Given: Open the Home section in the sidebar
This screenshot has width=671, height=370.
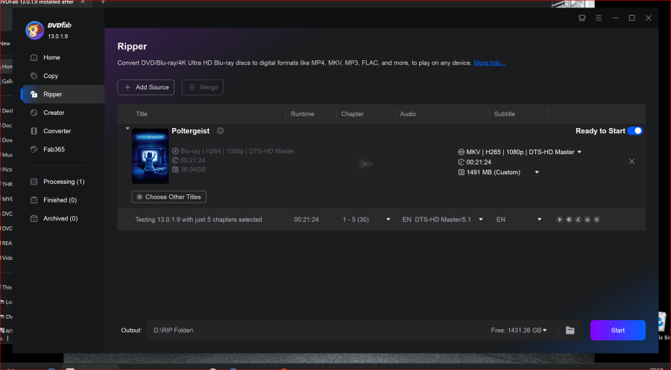Looking at the screenshot, I should tap(51, 57).
